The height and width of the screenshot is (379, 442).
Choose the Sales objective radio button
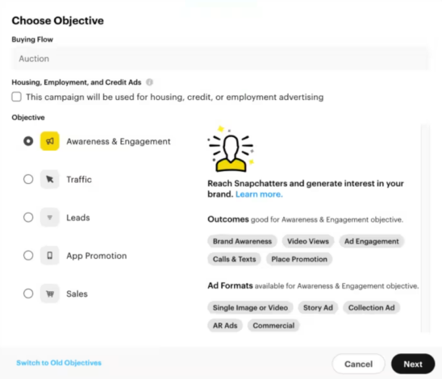(28, 294)
